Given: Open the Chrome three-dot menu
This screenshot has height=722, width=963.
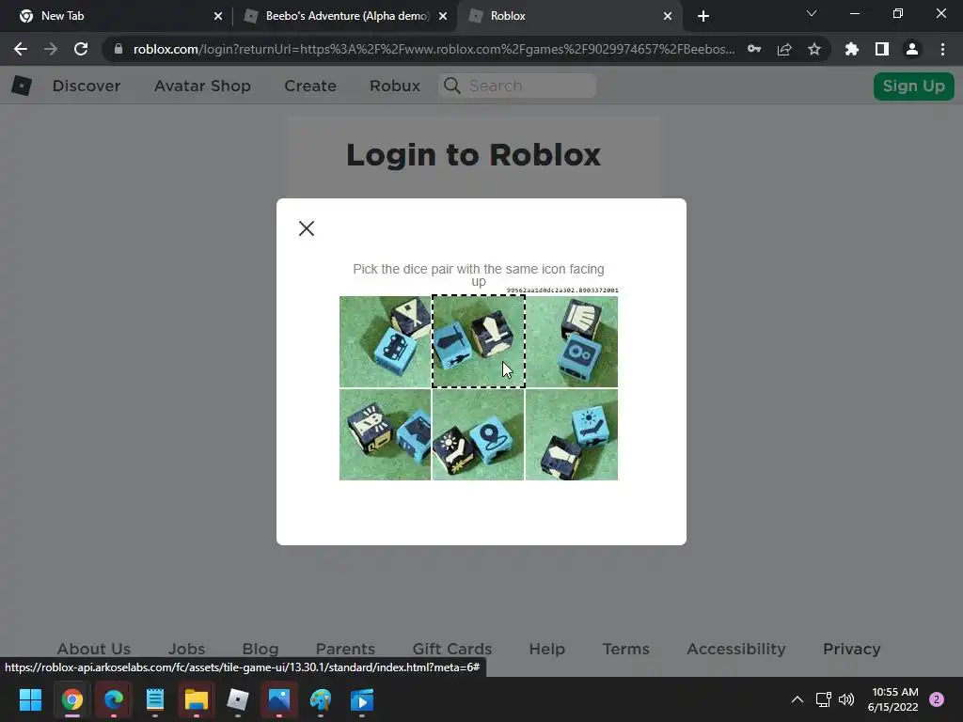Looking at the screenshot, I should 942,49.
